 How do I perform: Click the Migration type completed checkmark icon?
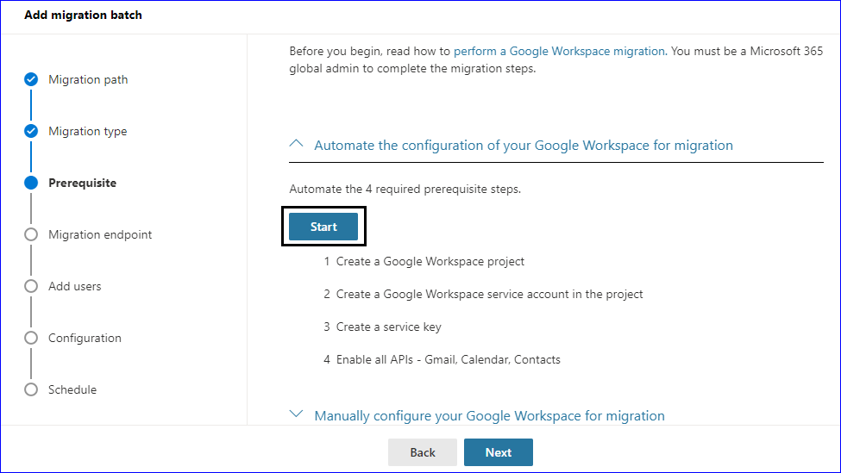[31, 131]
